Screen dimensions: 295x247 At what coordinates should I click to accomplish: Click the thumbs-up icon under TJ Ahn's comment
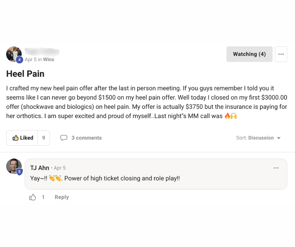tap(33, 197)
